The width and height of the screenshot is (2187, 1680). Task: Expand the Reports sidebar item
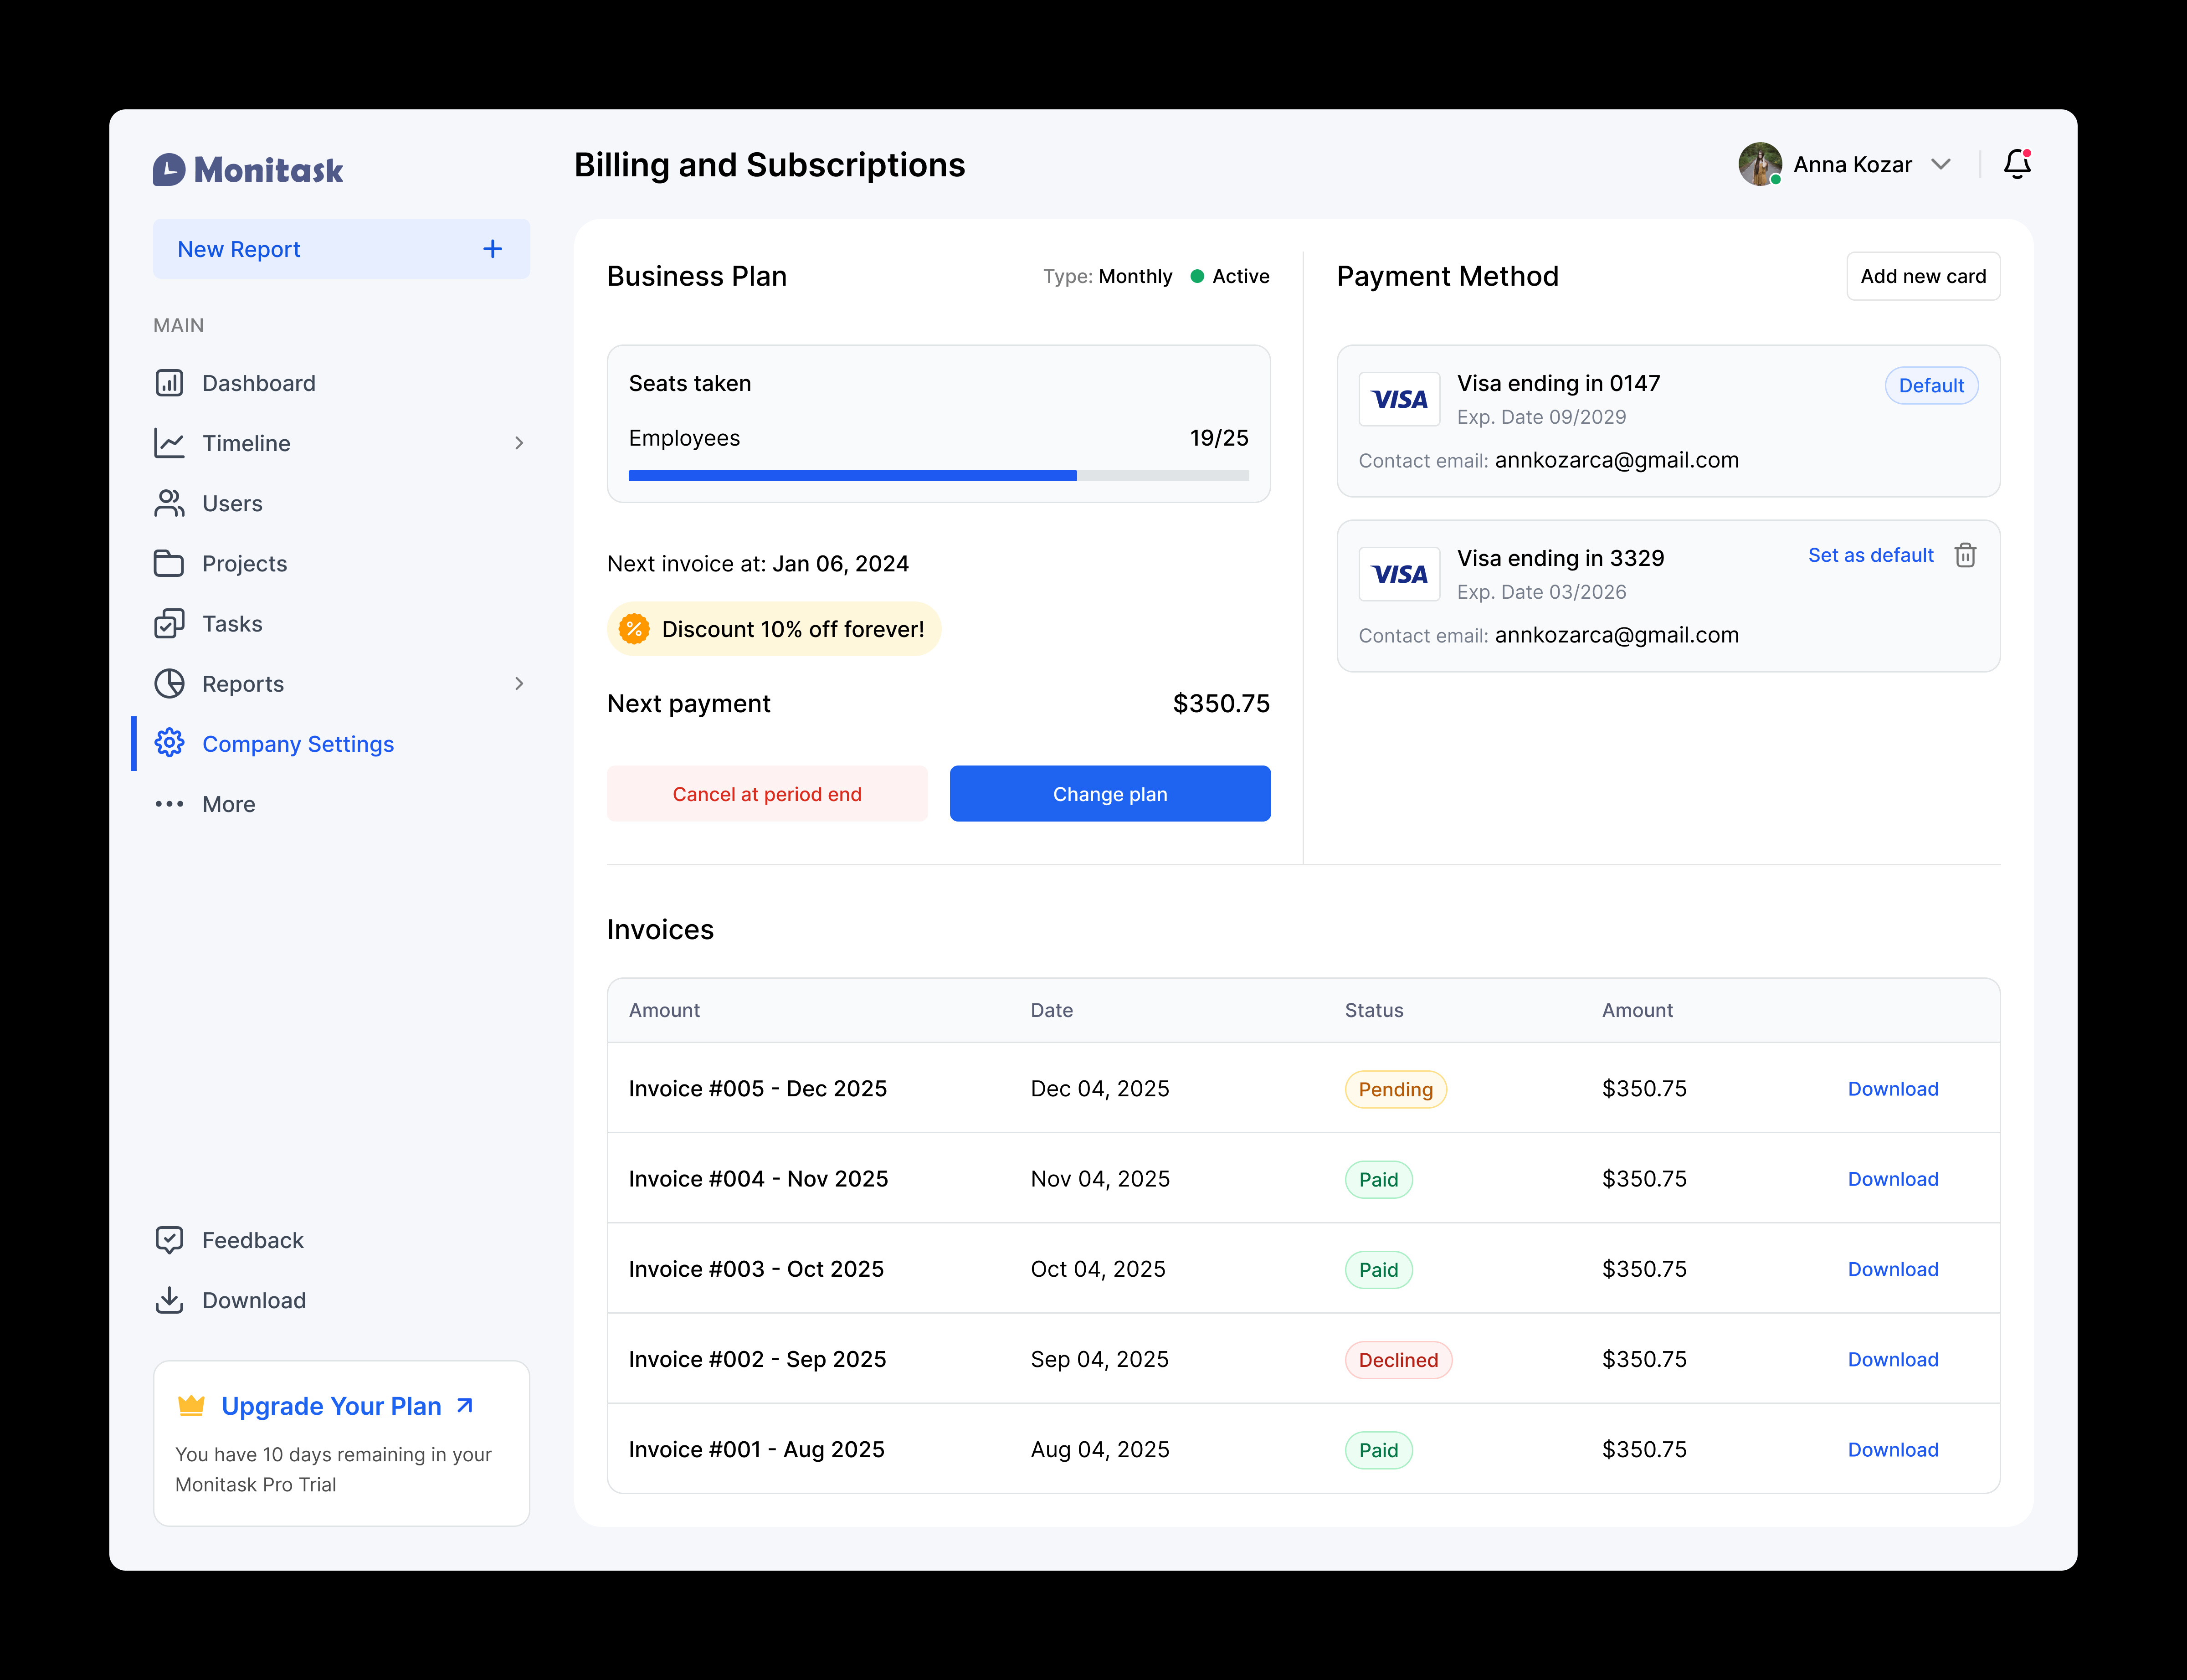tap(520, 683)
